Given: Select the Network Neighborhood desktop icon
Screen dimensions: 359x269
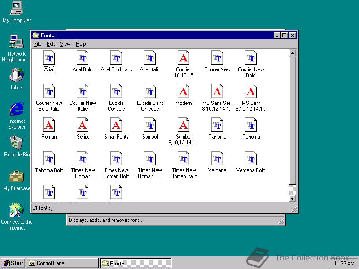Looking at the screenshot, I should (16, 48).
